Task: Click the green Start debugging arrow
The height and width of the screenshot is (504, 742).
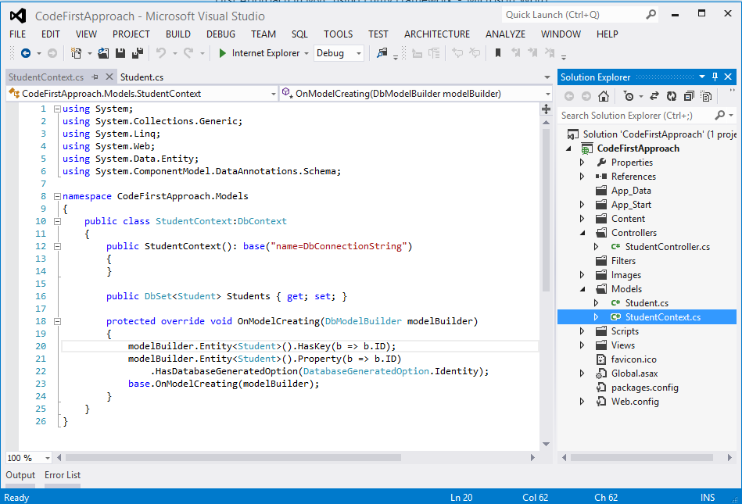Action: tap(223, 53)
